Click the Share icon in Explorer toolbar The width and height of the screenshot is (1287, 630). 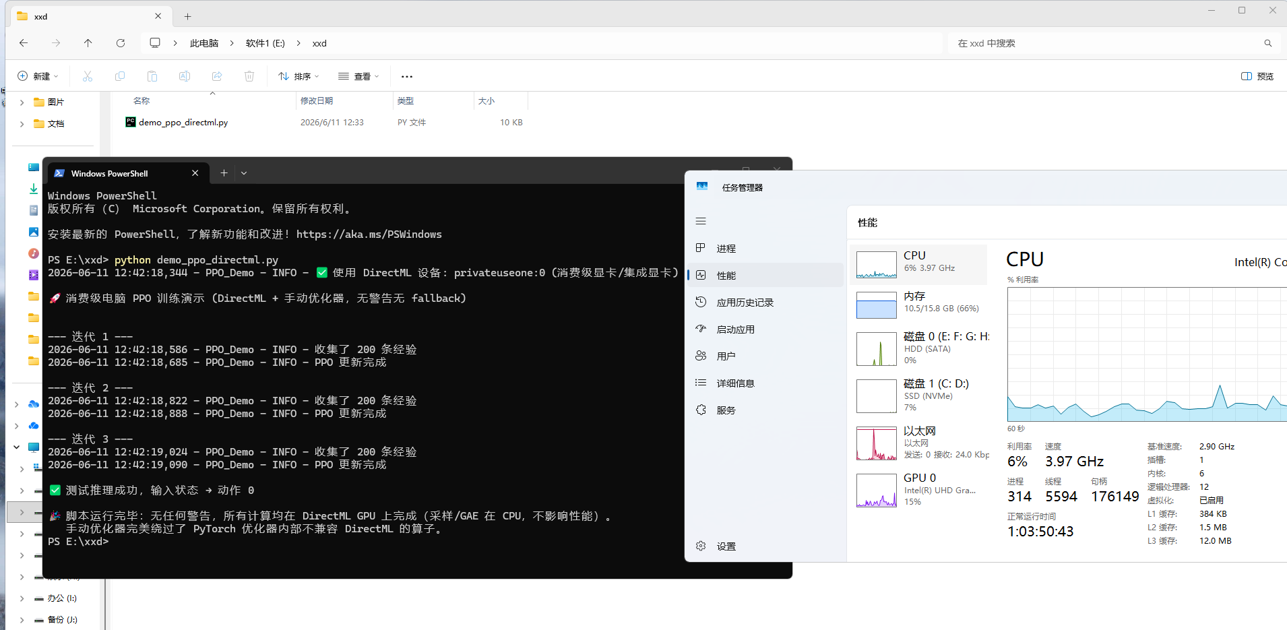click(217, 76)
